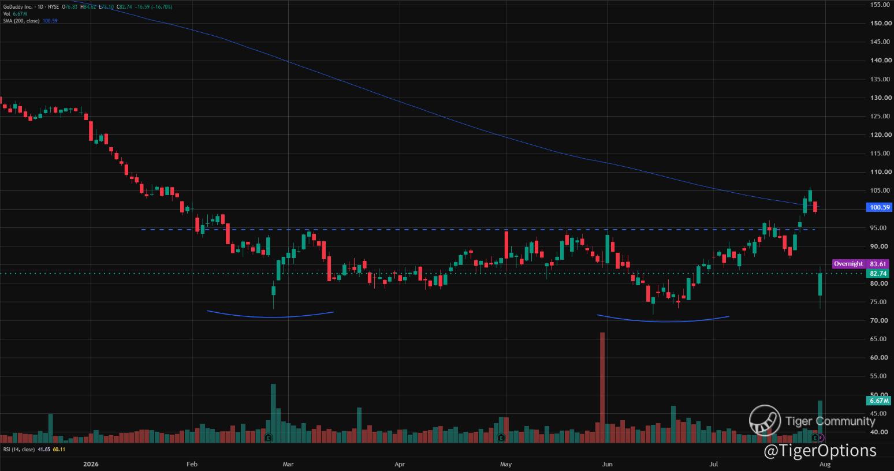The width and height of the screenshot is (894, 471).
Task: Select the Vol indicator legend label
Action: coord(6,14)
